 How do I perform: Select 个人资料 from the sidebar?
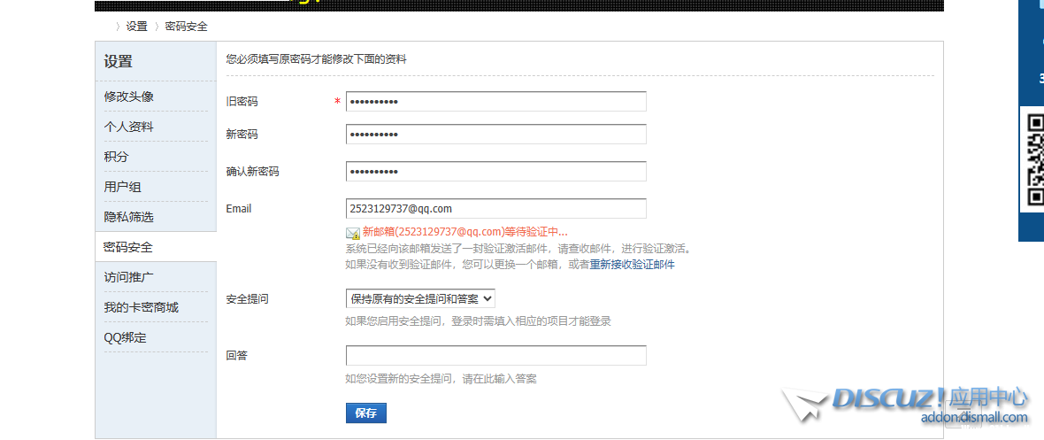[x=129, y=127]
